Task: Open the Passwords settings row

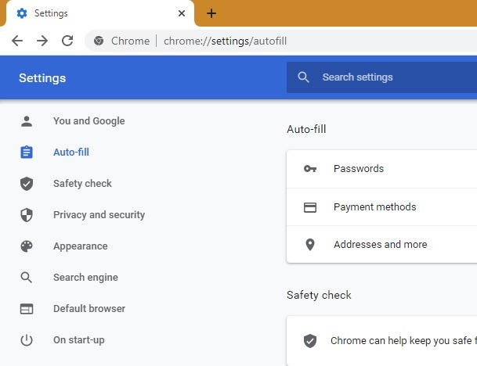Action: click(x=384, y=169)
